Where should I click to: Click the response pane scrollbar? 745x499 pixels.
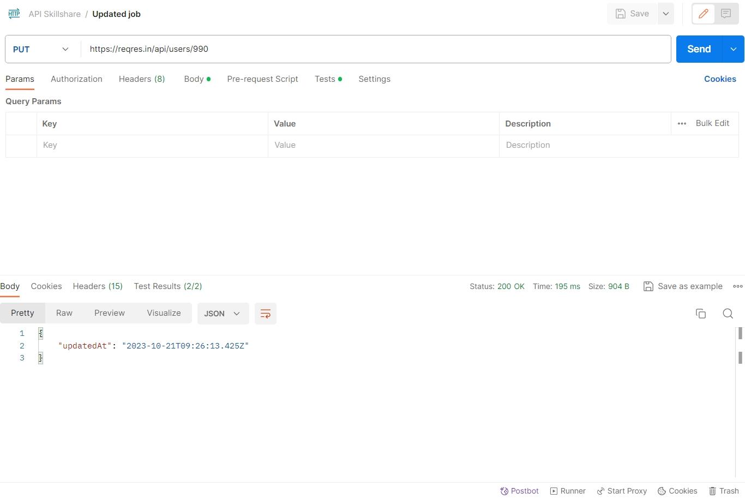click(740, 404)
